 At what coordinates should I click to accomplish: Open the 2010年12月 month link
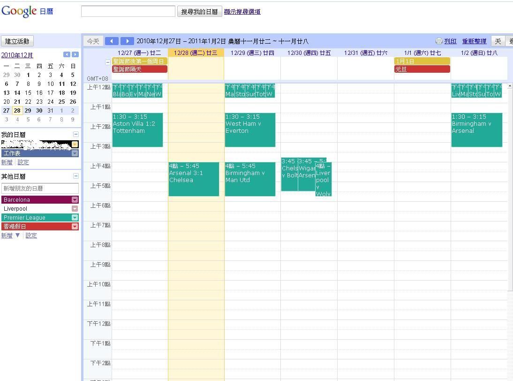pos(17,55)
